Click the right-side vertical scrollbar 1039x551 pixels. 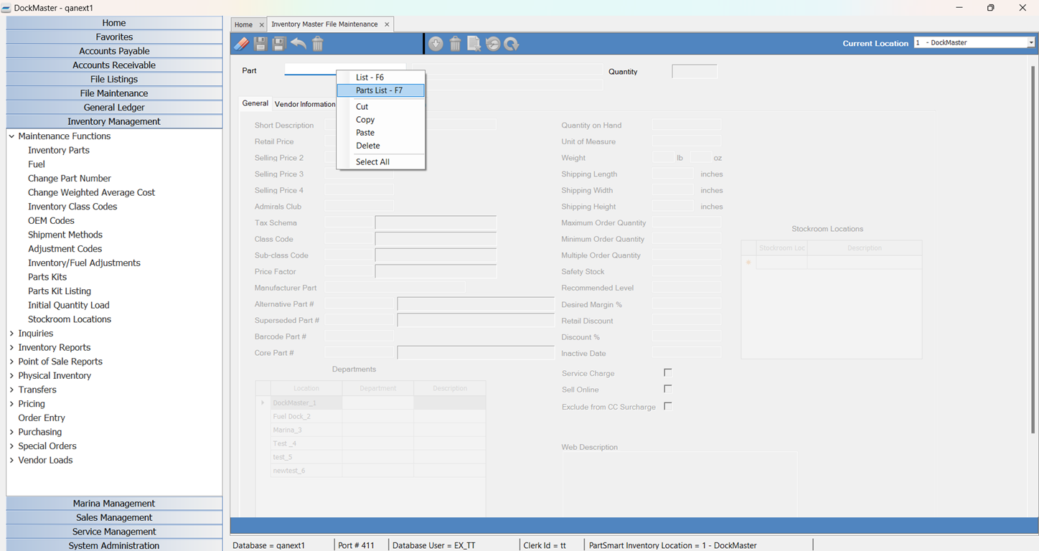click(1033, 287)
